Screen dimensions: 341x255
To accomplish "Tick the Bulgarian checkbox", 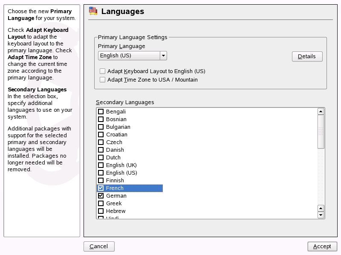I will click(x=101, y=127).
